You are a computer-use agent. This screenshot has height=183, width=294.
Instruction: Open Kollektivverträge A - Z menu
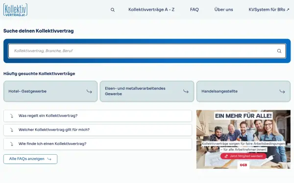pos(151,10)
